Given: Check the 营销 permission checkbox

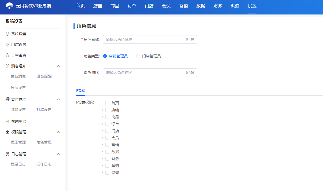Looking at the screenshot, I should pos(107,145).
